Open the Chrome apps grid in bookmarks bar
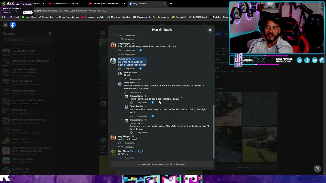The width and height of the screenshot is (326, 183). [x=3, y=17]
